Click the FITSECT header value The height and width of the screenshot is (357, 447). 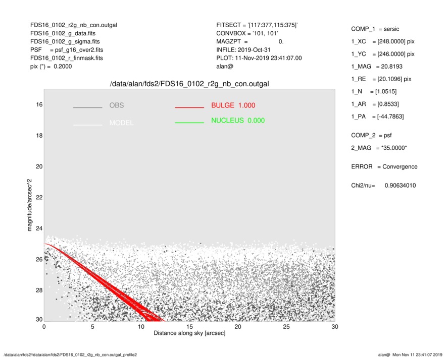click(260, 25)
